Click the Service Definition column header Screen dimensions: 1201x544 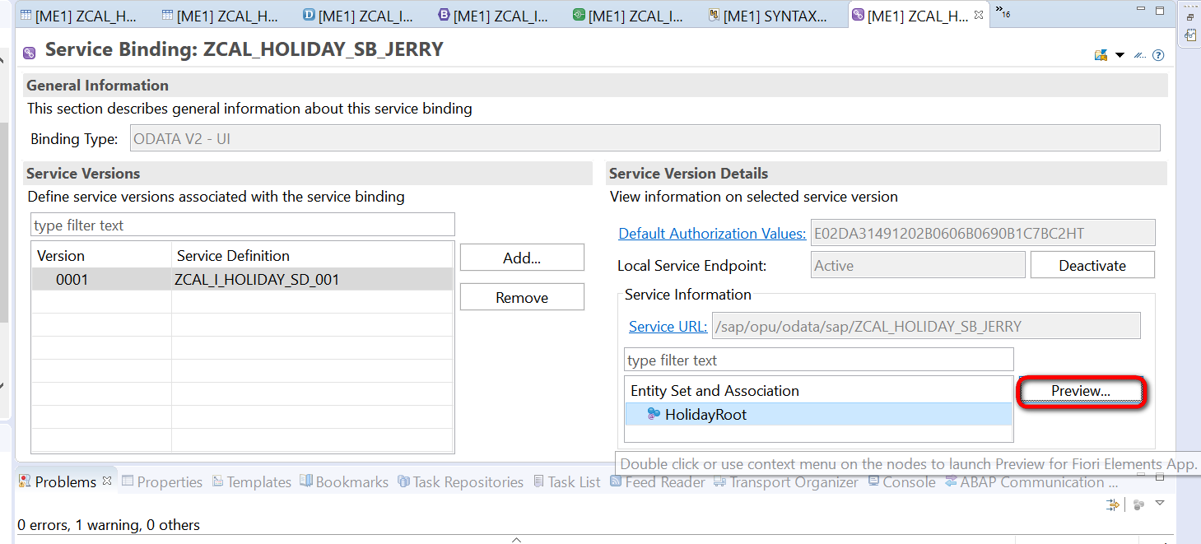pos(313,255)
